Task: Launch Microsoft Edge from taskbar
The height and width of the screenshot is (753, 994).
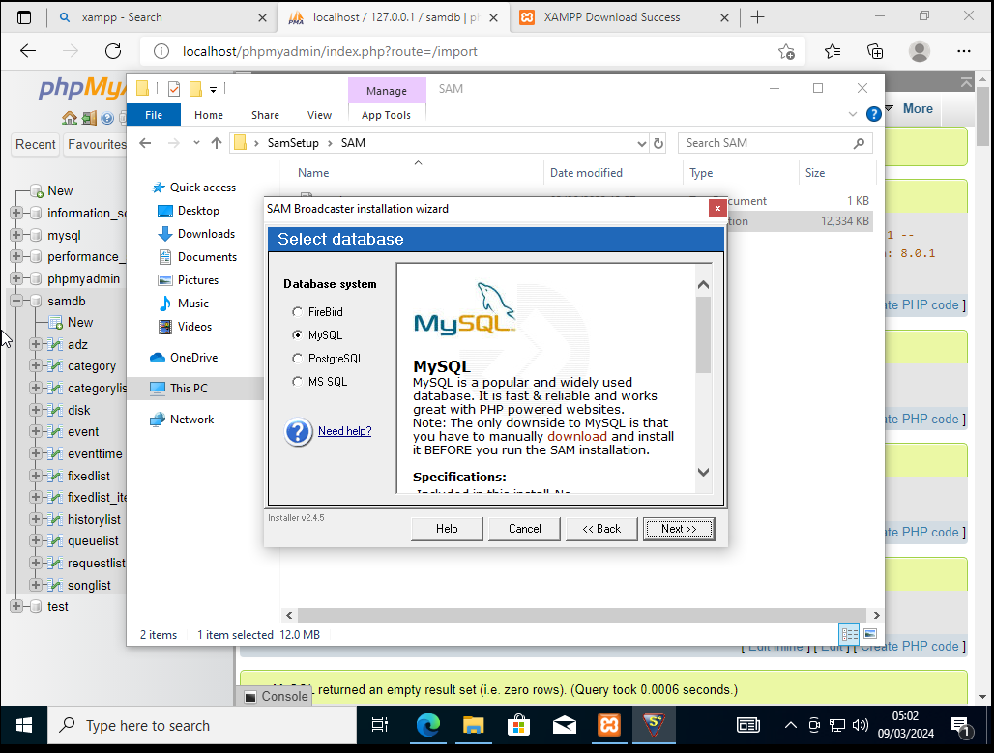Action: pos(427,725)
